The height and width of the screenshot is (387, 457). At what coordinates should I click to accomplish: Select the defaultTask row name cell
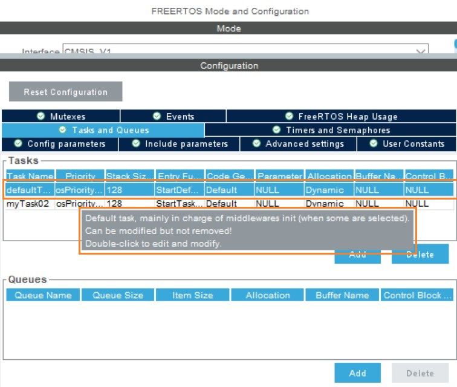point(29,190)
